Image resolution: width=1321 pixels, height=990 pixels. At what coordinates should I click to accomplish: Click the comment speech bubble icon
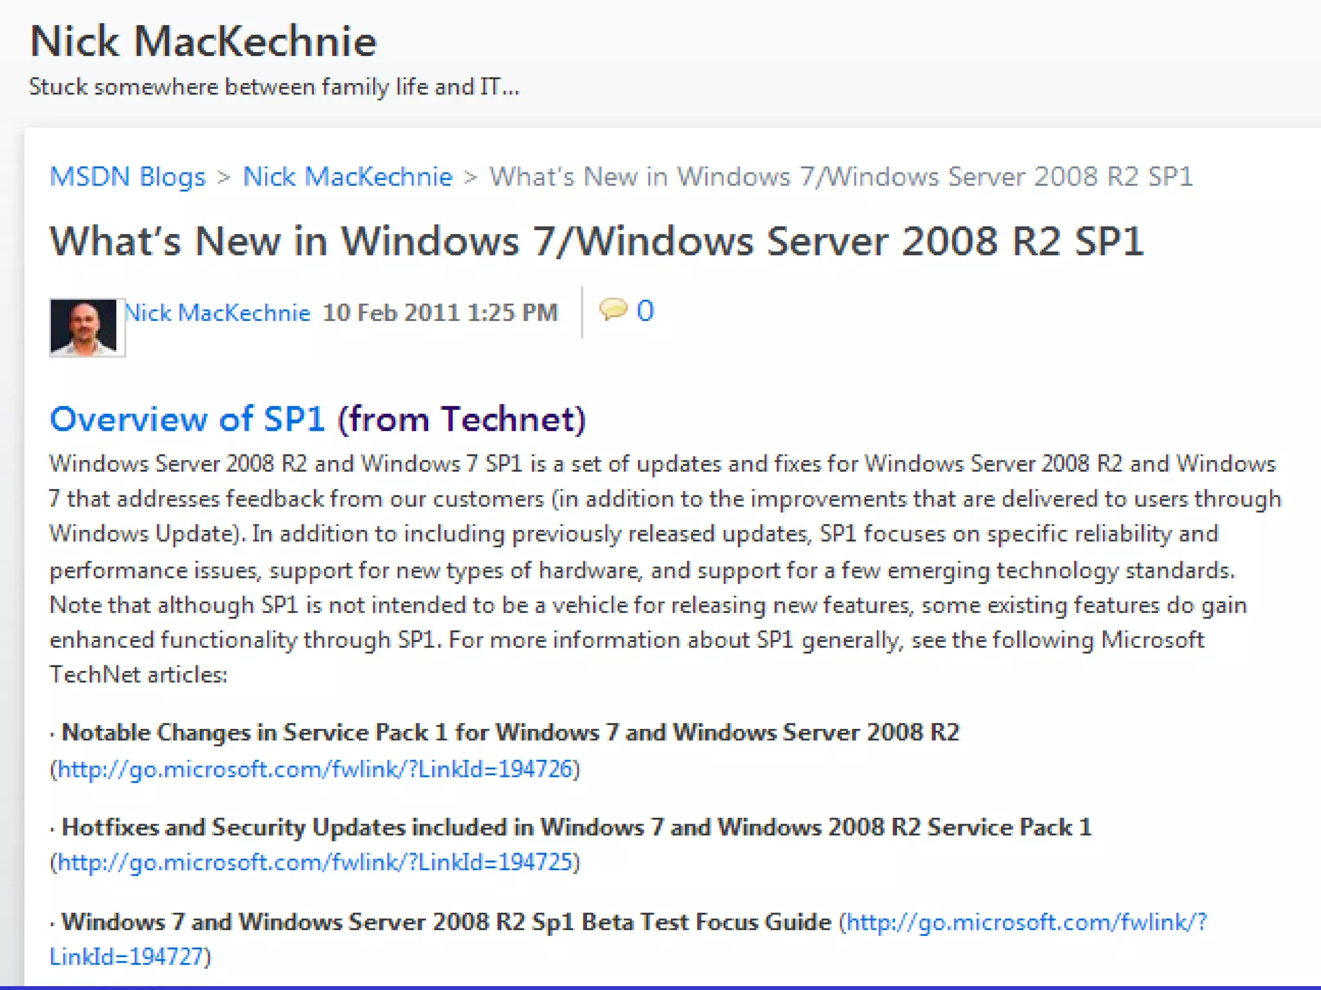tap(613, 309)
